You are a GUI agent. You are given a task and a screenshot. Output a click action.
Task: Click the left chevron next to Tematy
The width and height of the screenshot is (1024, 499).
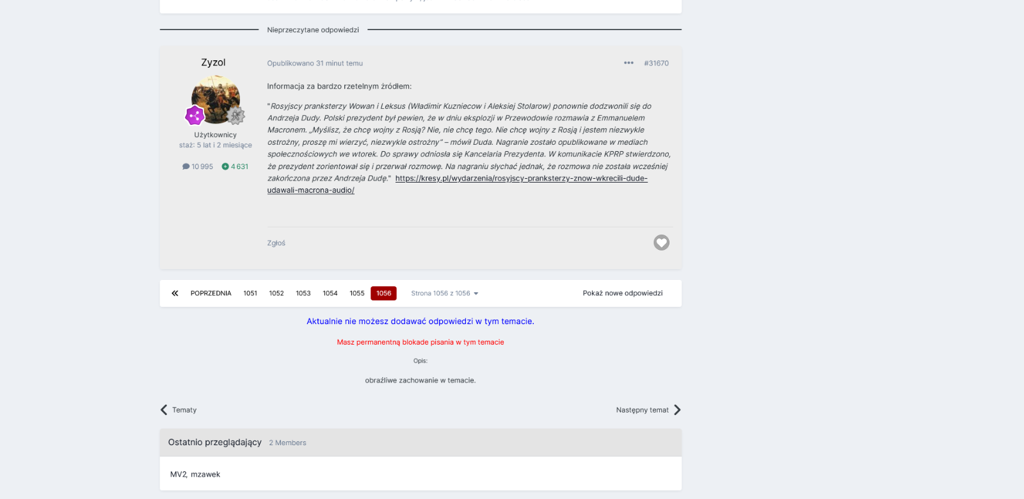pyautogui.click(x=164, y=410)
